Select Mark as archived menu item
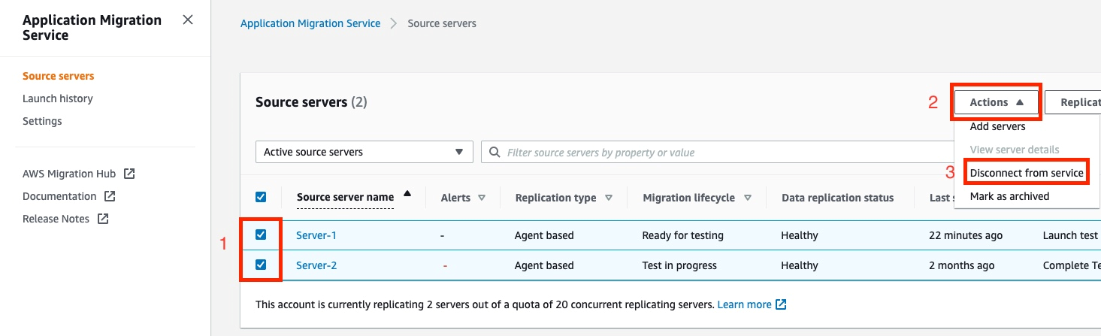Image resolution: width=1101 pixels, height=336 pixels. tap(1009, 196)
